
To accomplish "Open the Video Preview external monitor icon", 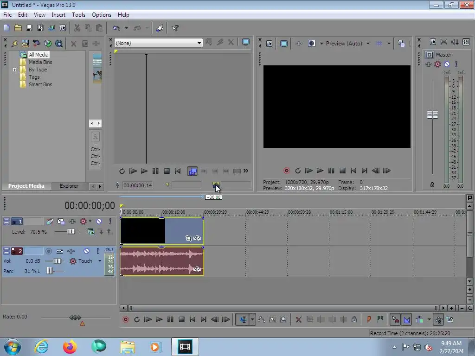I will pyautogui.click(x=283, y=44).
